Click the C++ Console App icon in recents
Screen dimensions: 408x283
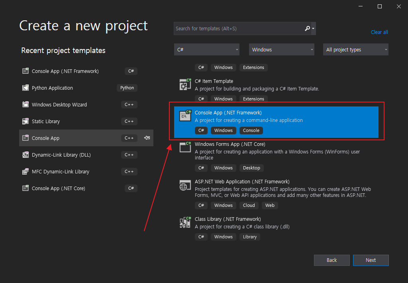click(x=25, y=138)
